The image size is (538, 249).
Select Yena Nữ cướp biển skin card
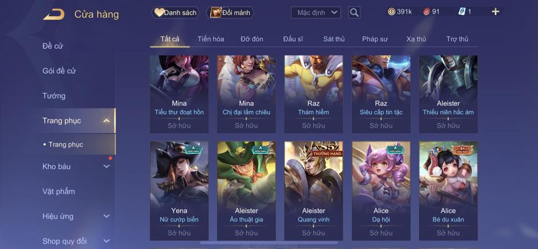179,191
